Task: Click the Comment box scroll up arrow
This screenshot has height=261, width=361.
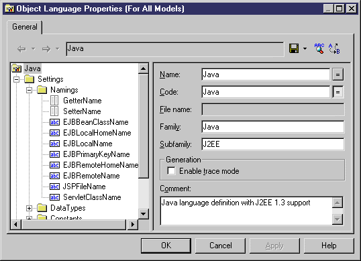Action: click(x=338, y=203)
